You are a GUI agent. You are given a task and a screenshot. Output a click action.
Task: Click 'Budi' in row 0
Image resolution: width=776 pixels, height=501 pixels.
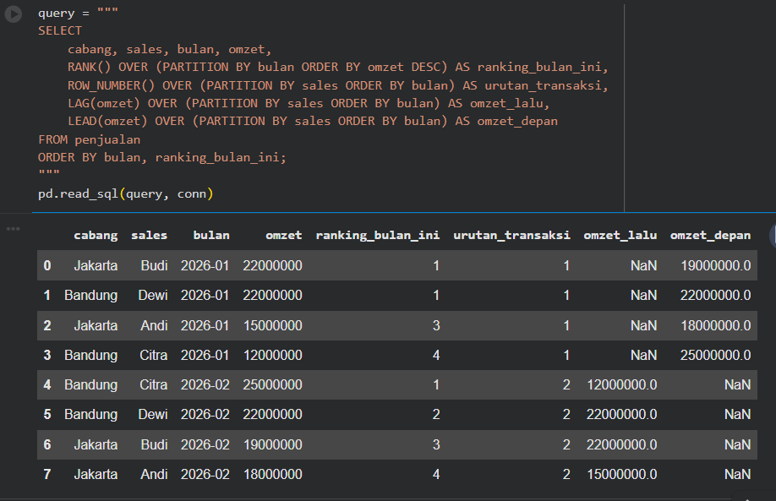click(x=154, y=265)
